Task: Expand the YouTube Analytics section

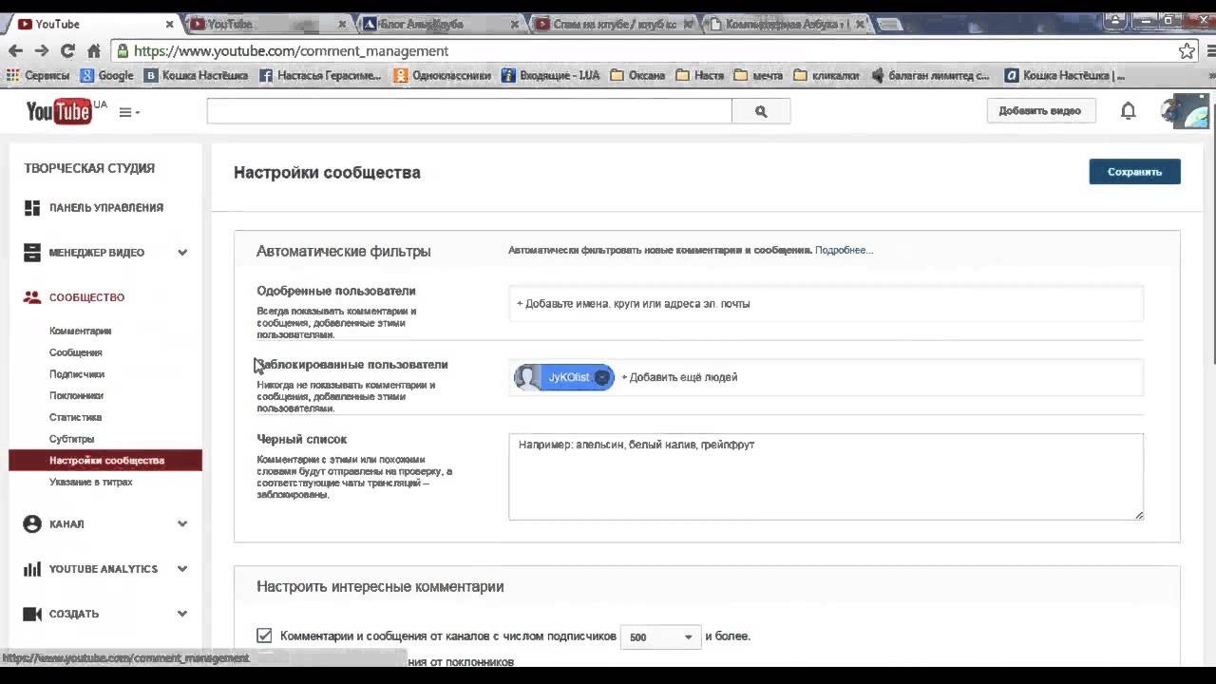Action: point(182,569)
